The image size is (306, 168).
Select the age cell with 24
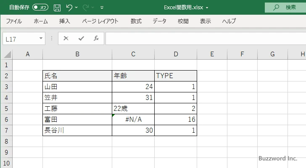point(133,87)
